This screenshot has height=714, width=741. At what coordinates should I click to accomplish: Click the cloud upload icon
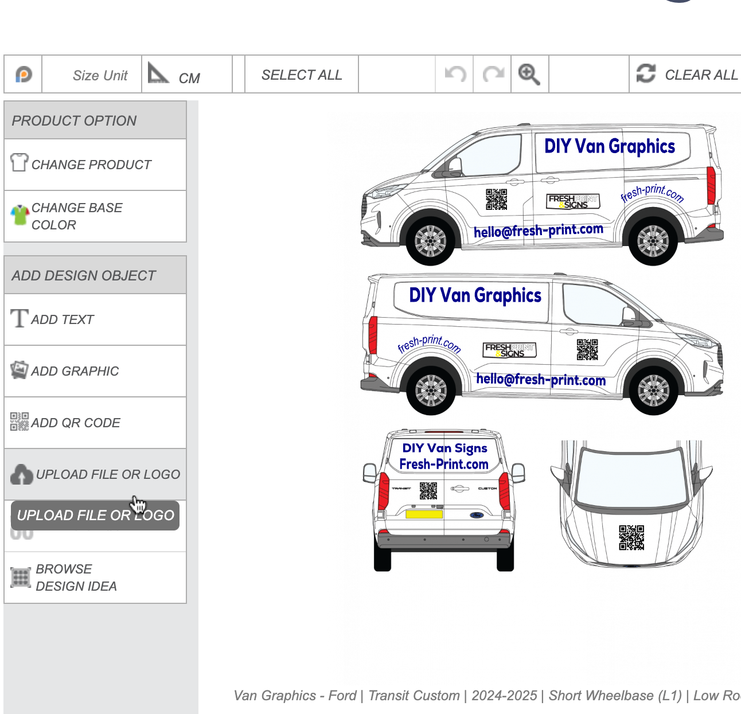(x=21, y=474)
